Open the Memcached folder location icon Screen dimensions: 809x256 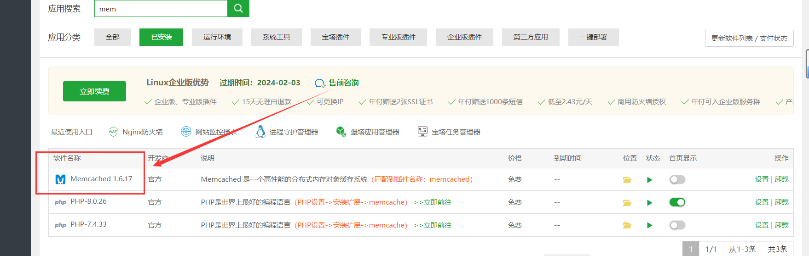[x=627, y=180]
